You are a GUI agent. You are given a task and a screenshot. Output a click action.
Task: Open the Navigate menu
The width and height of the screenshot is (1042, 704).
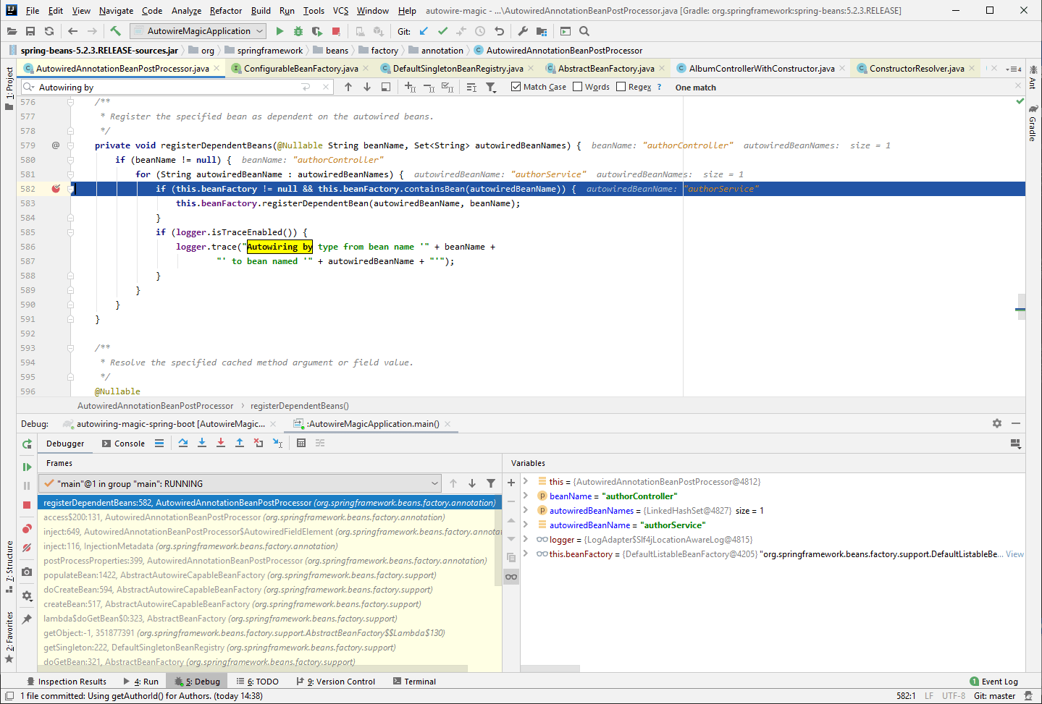coord(116,11)
